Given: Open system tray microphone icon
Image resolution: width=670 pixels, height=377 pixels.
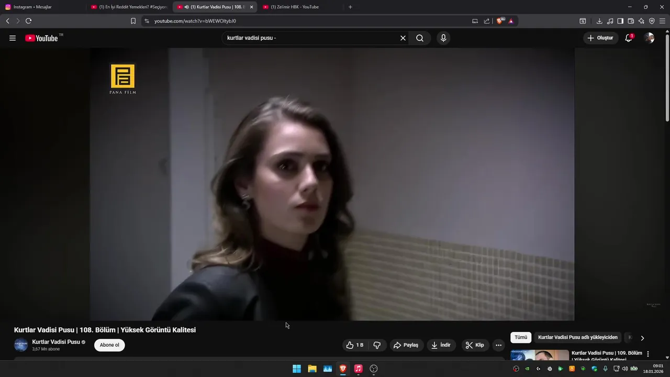Looking at the screenshot, I should point(606,369).
